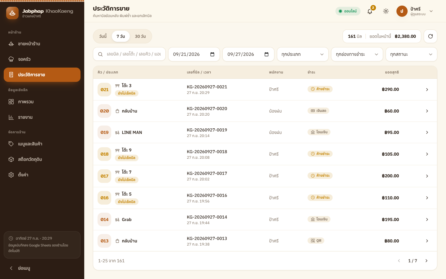The height and width of the screenshot is (279, 446).
Task: Click bill number KG-20260927-0016
Action: pos(207,195)
